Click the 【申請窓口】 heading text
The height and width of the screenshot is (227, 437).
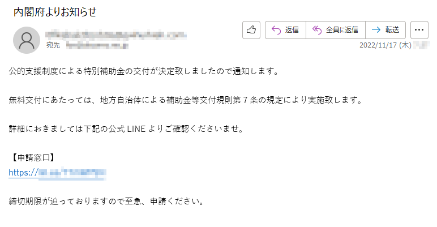point(33,158)
